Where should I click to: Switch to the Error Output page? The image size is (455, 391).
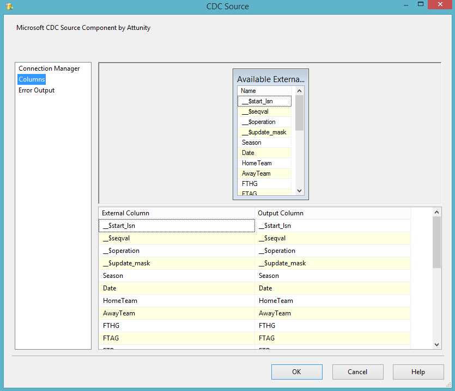[x=37, y=90]
